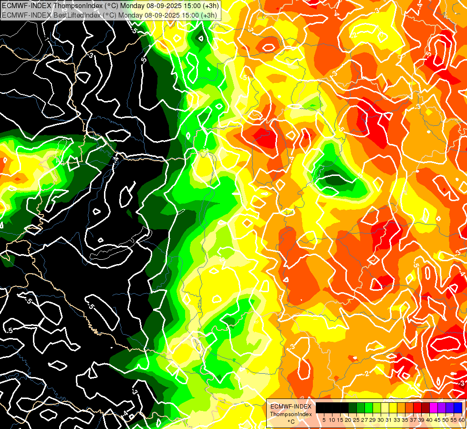
Task: Select the bright green 27–29 legend swatch
Action: click(x=368, y=408)
